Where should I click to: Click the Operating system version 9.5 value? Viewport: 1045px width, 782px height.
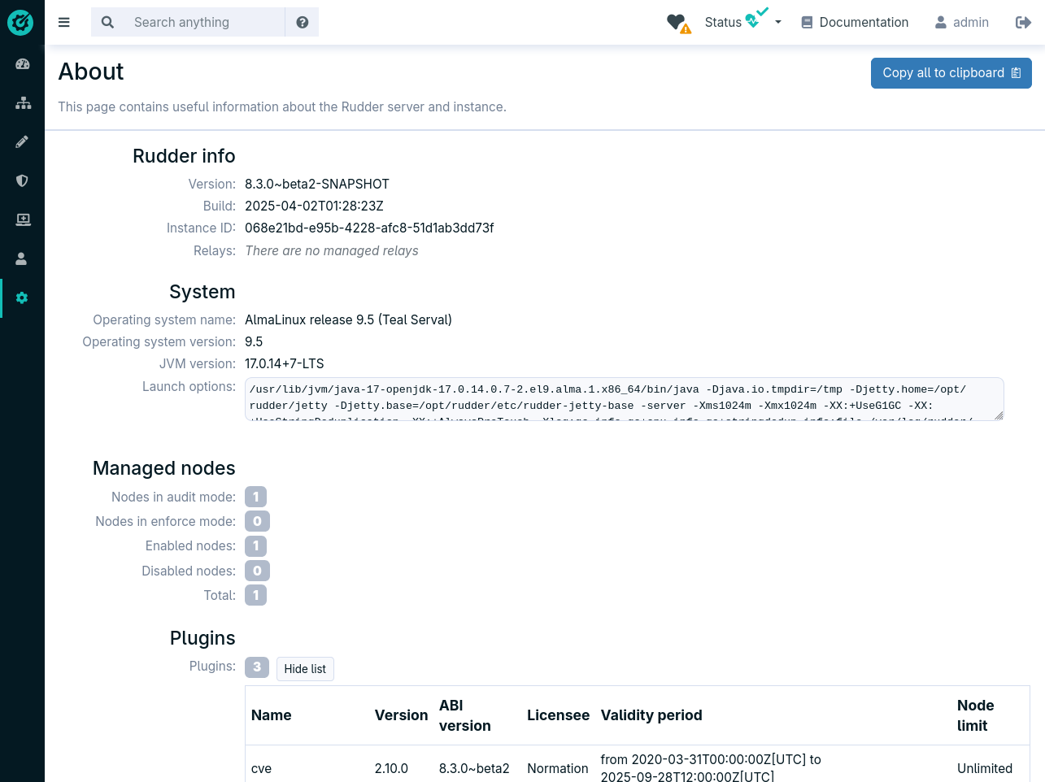[x=254, y=342]
